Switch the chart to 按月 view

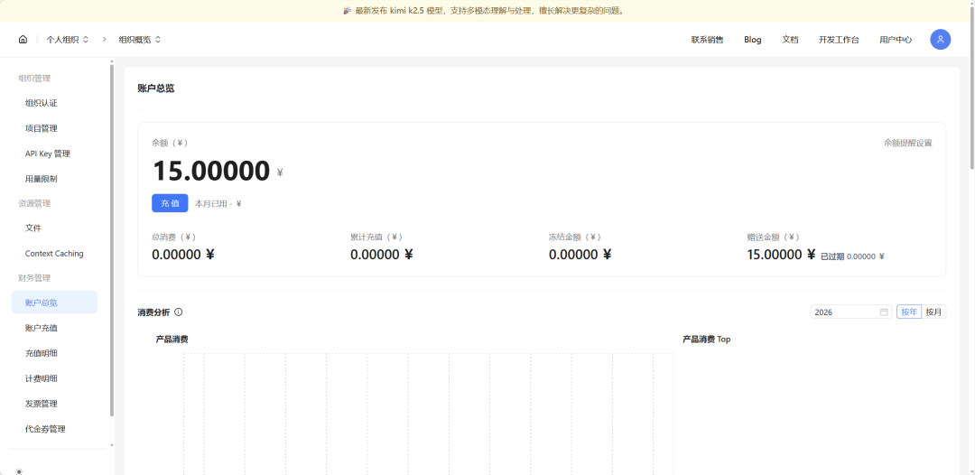pos(933,312)
